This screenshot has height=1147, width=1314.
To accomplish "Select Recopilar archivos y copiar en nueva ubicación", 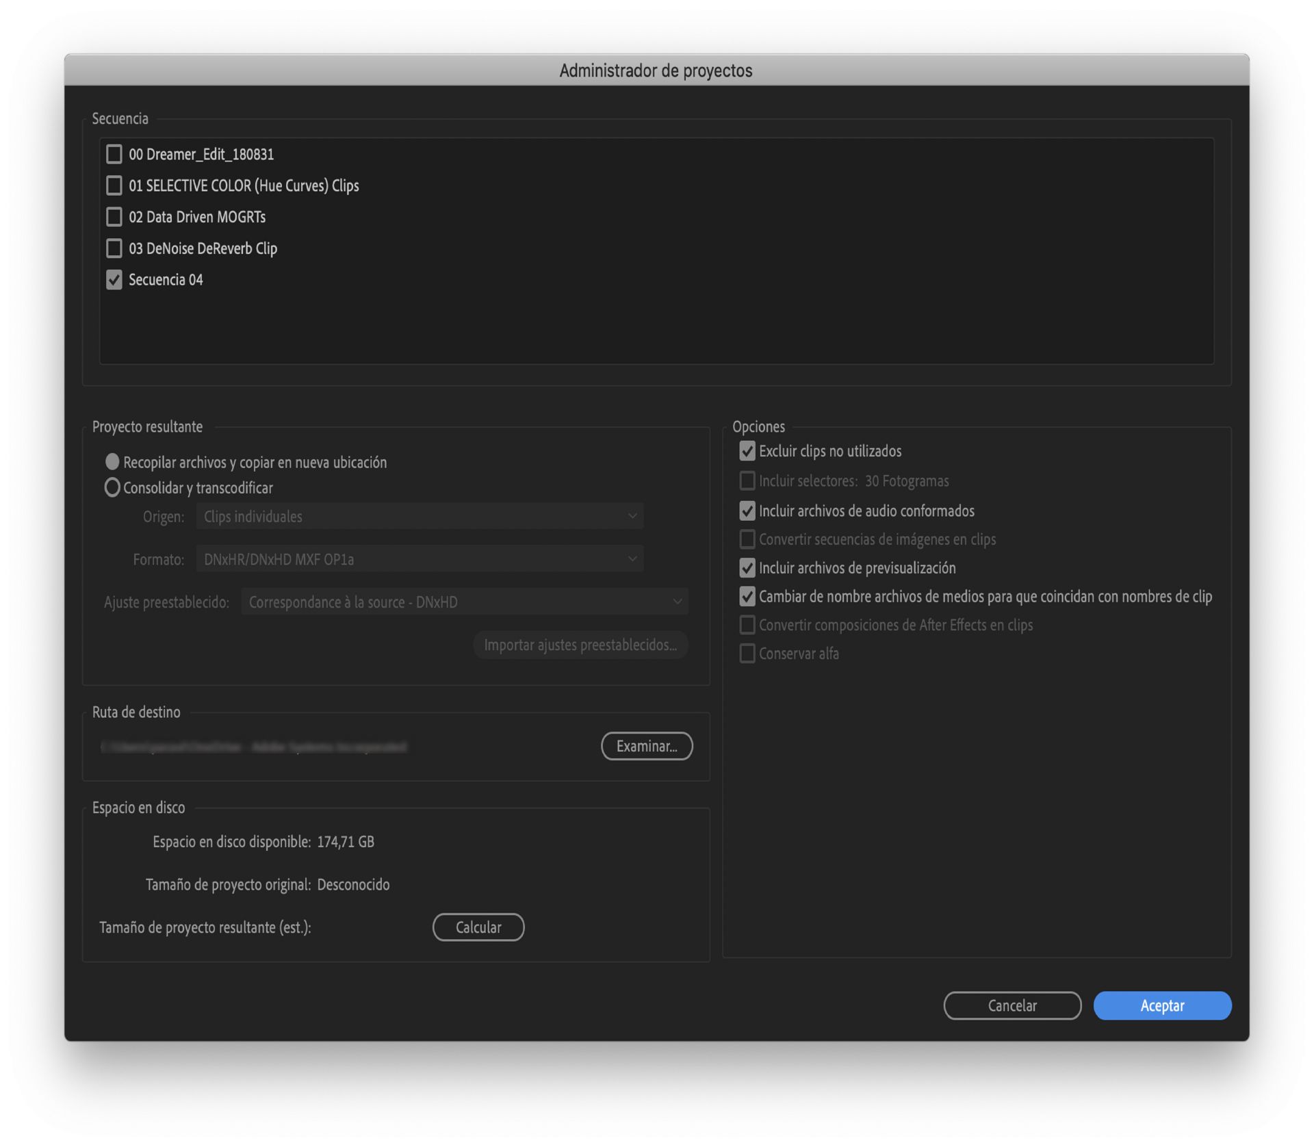I will coord(112,462).
